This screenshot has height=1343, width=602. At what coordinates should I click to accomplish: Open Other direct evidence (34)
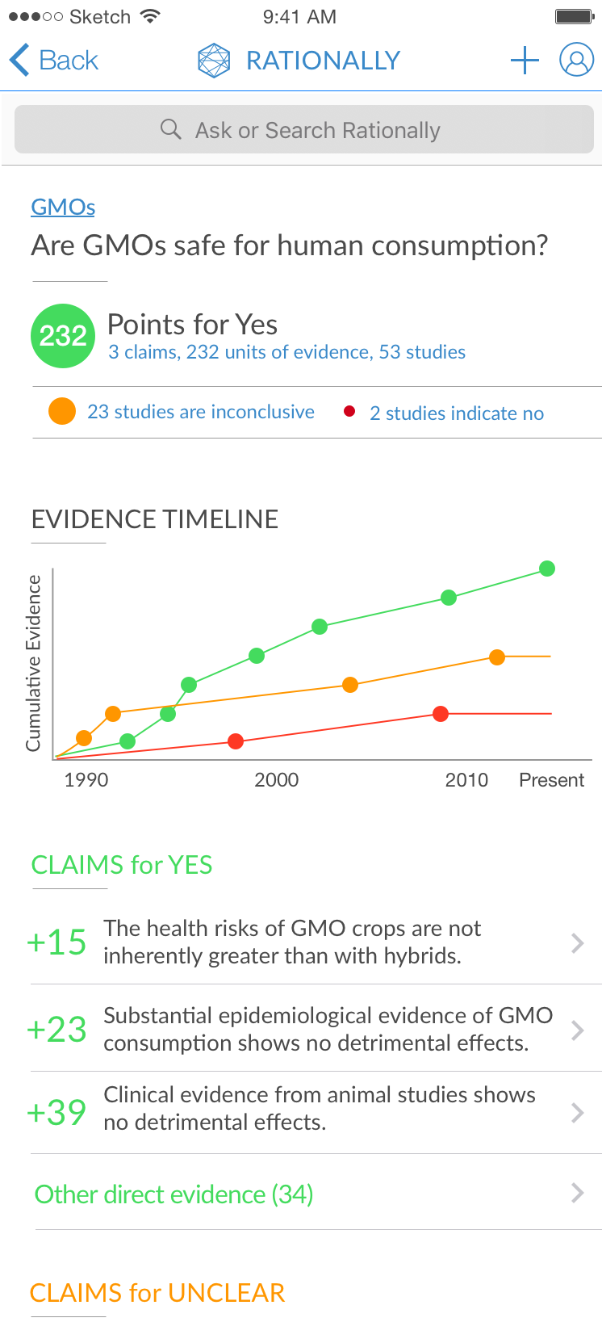coord(173,1194)
